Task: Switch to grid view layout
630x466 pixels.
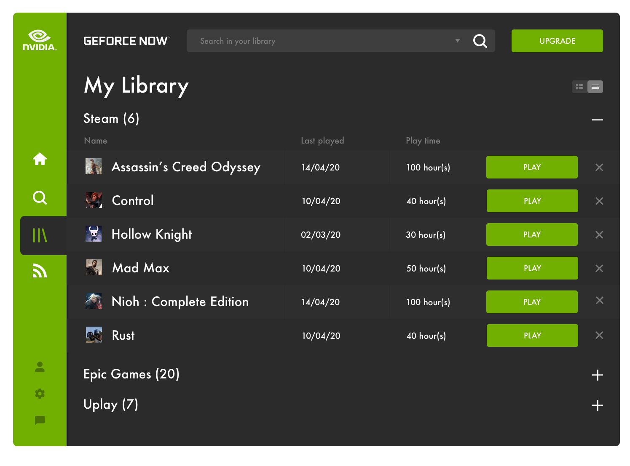Action: point(579,87)
